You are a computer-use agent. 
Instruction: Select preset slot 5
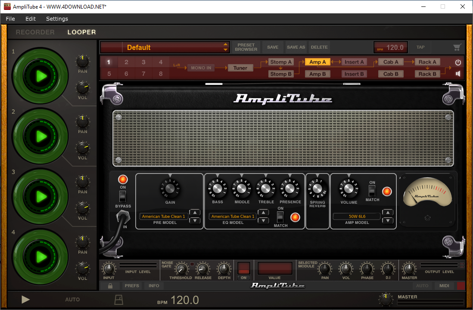pos(109,74)
